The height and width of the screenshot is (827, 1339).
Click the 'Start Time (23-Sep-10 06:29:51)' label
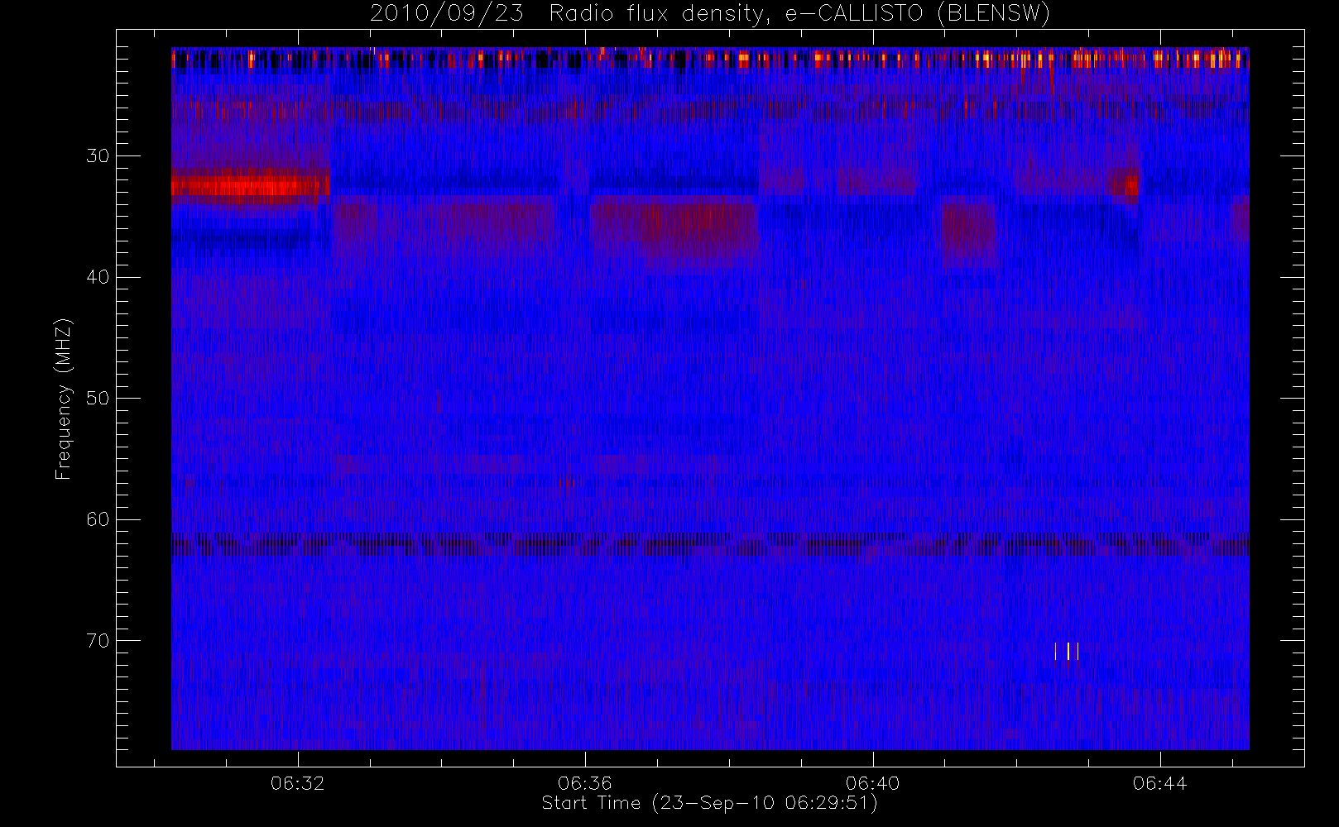[x=709, y=803]
